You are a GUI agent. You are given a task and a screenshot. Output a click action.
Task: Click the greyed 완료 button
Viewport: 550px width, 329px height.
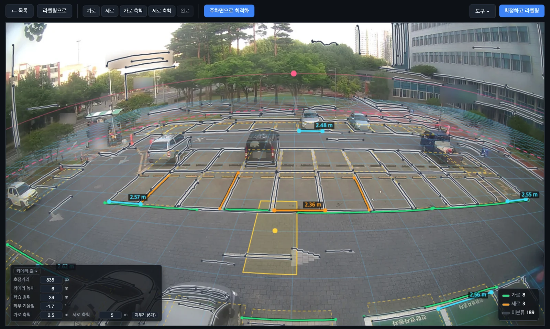coord(185,11)
